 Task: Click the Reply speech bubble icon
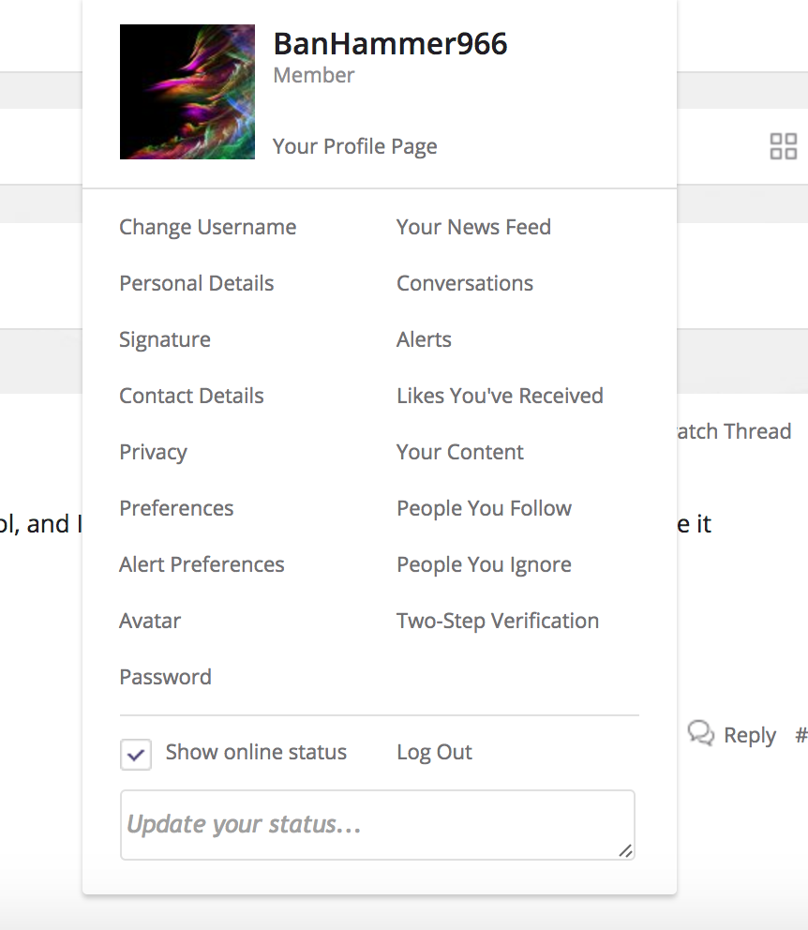pyautogui.click(x=701, y=733)
